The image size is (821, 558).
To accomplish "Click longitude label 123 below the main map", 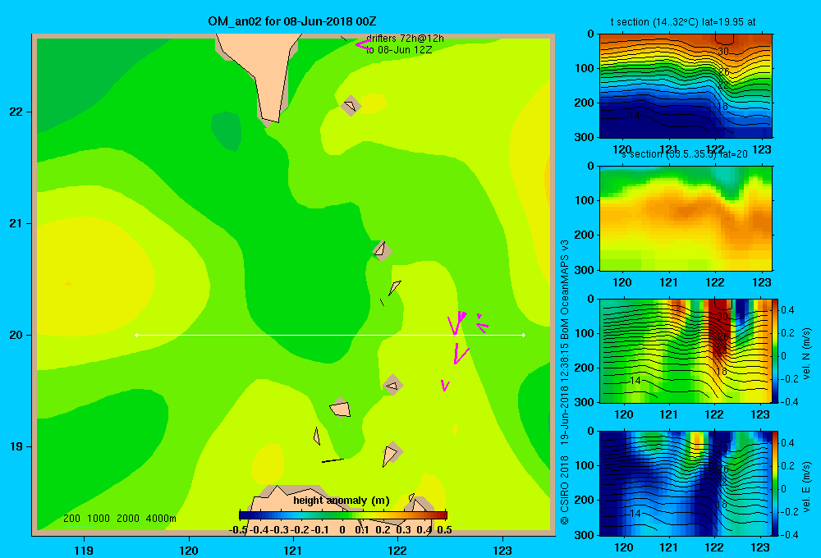I will tap(502, 551).
